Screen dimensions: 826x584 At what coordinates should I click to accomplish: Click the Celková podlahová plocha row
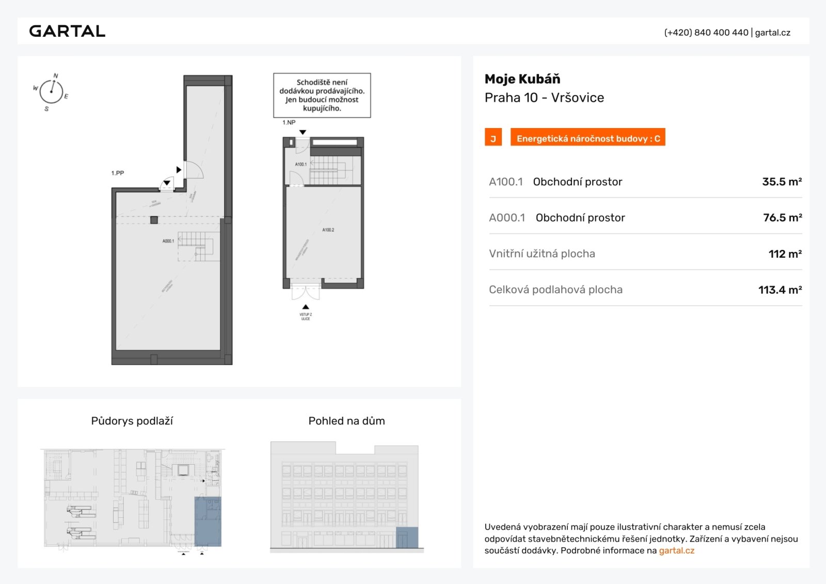645,290
